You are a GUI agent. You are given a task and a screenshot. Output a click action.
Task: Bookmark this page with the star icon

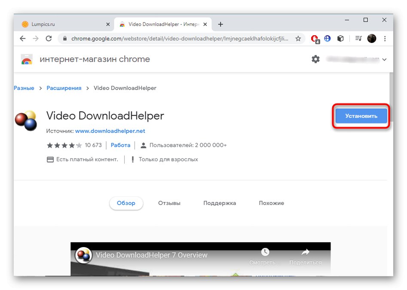click(298, 39)
